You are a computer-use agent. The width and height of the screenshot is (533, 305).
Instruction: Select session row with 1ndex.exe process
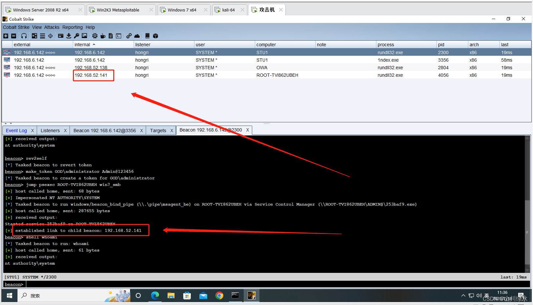click(x=267, y=60)
